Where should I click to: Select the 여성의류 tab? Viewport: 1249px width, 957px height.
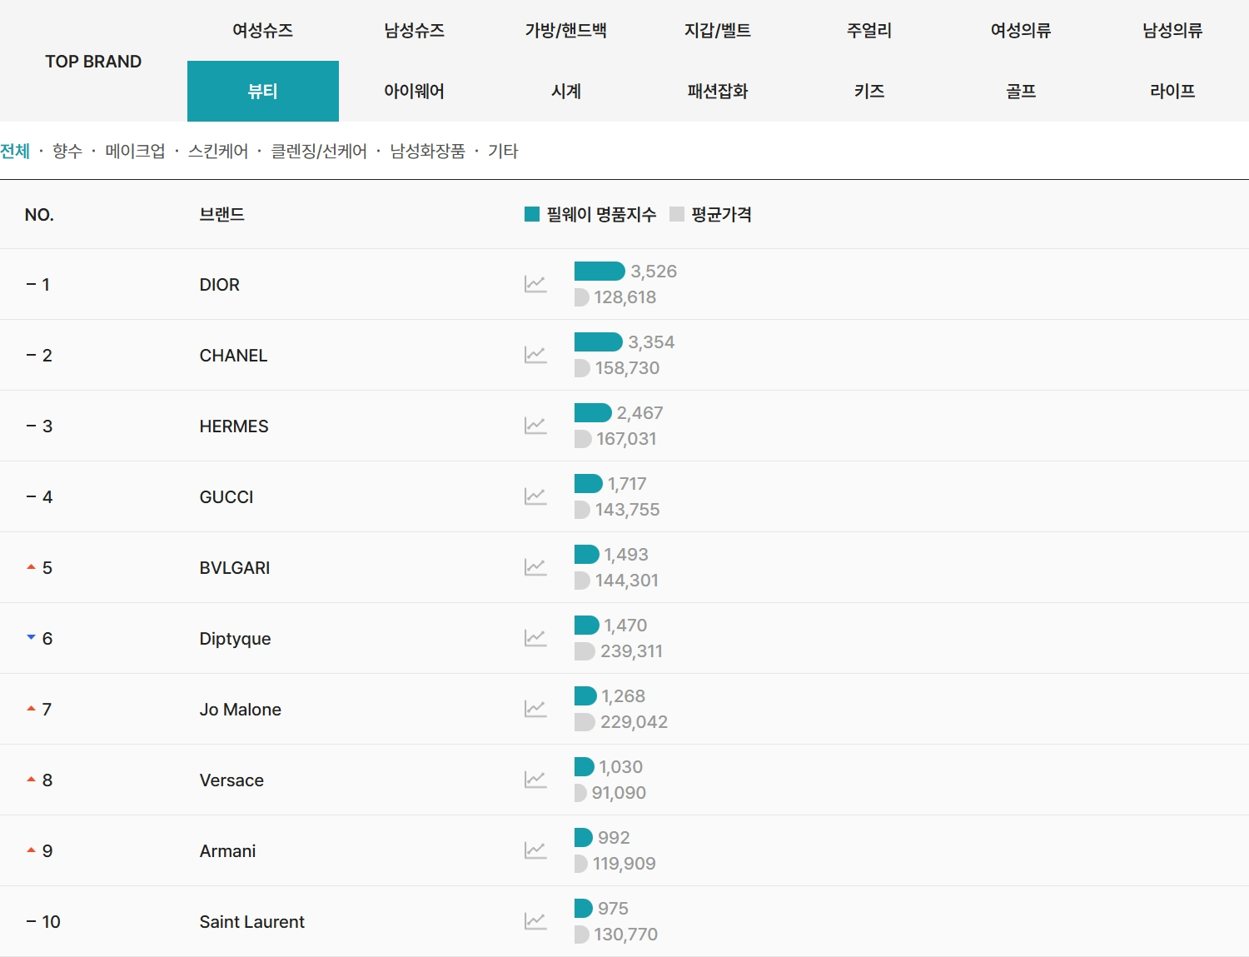[1021, 31]
